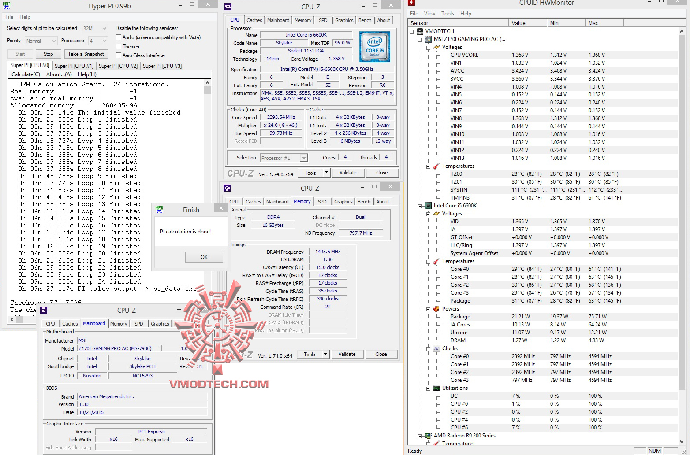Click the Hyper PI icon in the Finish dialog
The image size is (690, 455).
[x=159, y=210]
